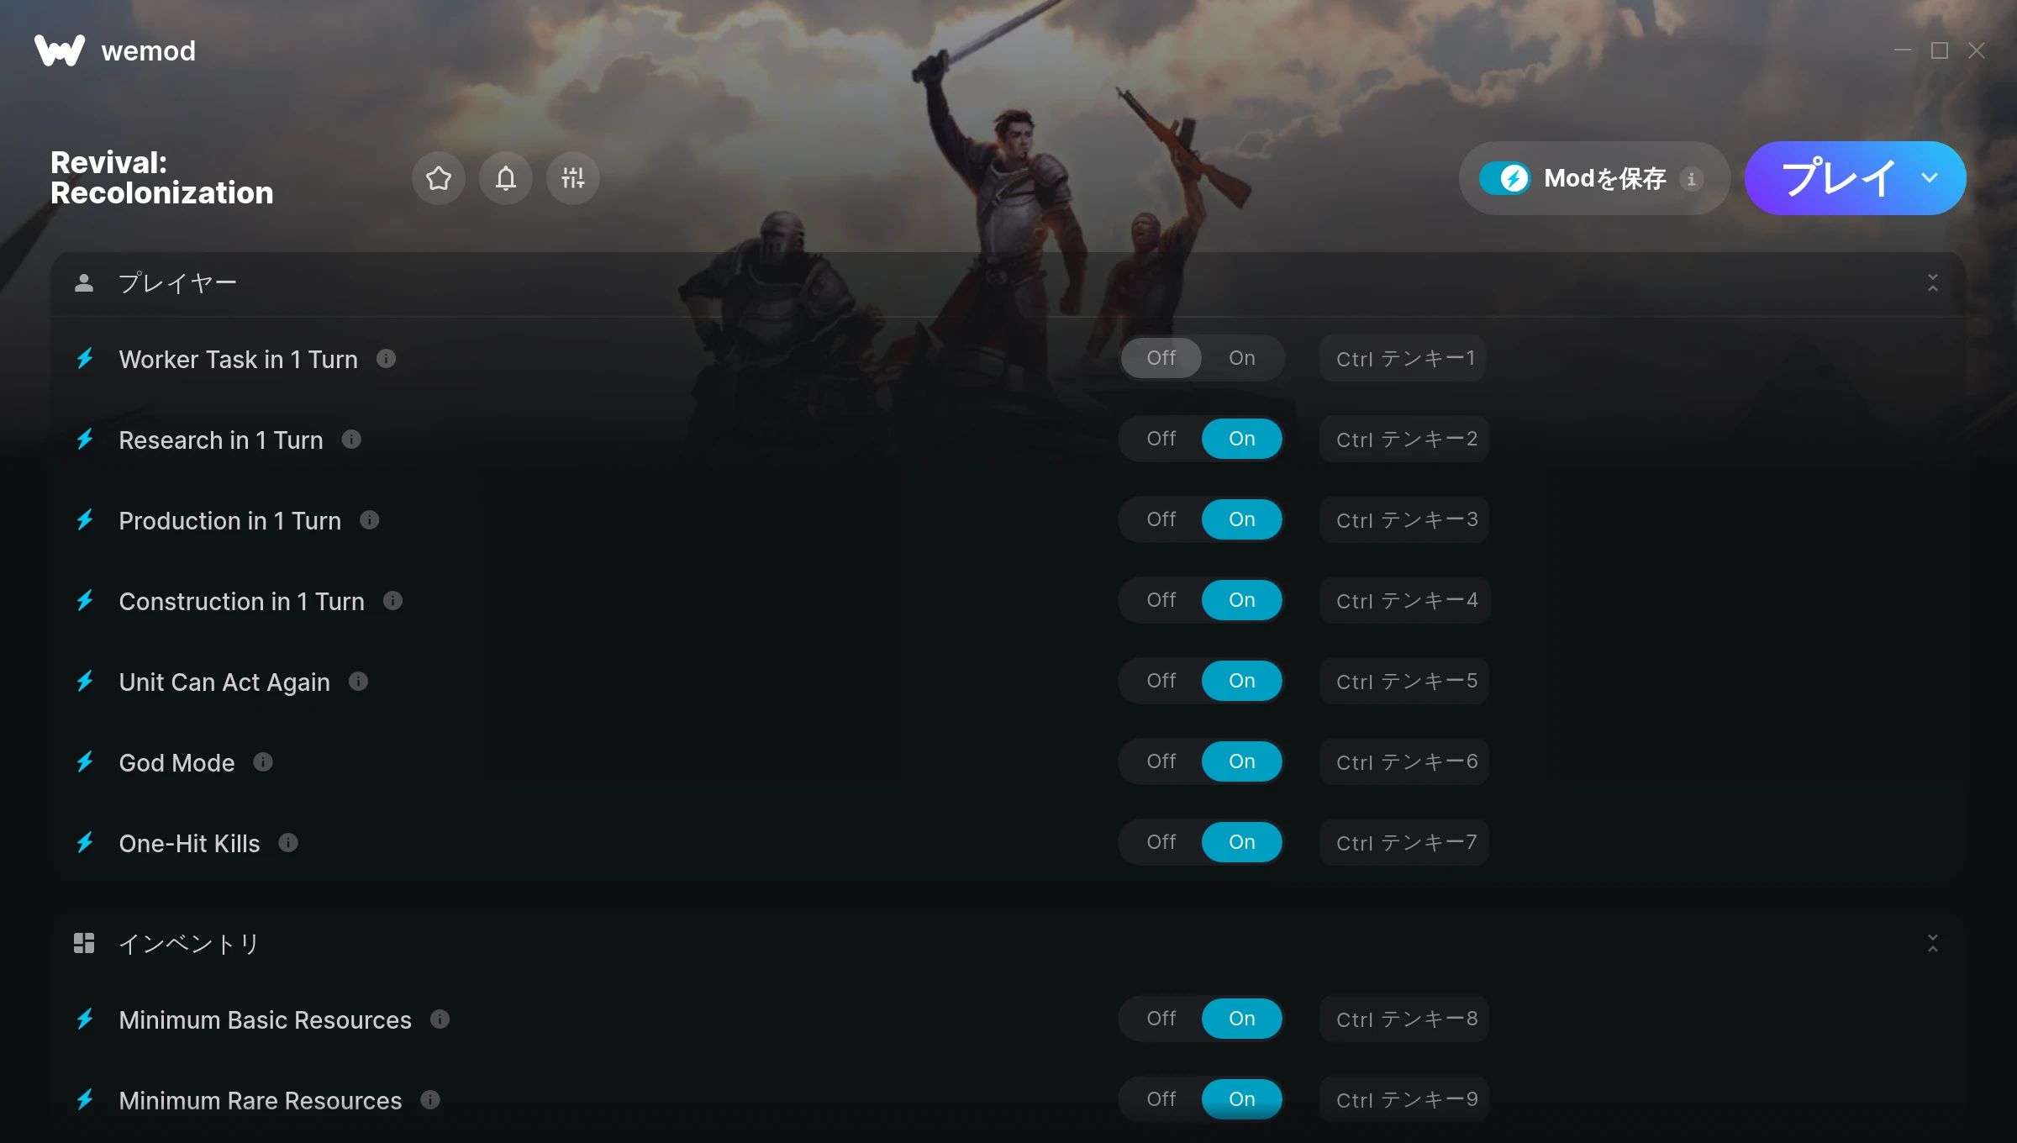2017x1143 pixels.
Task: Add game to favorites with star icon
Action: pos(438,178)
